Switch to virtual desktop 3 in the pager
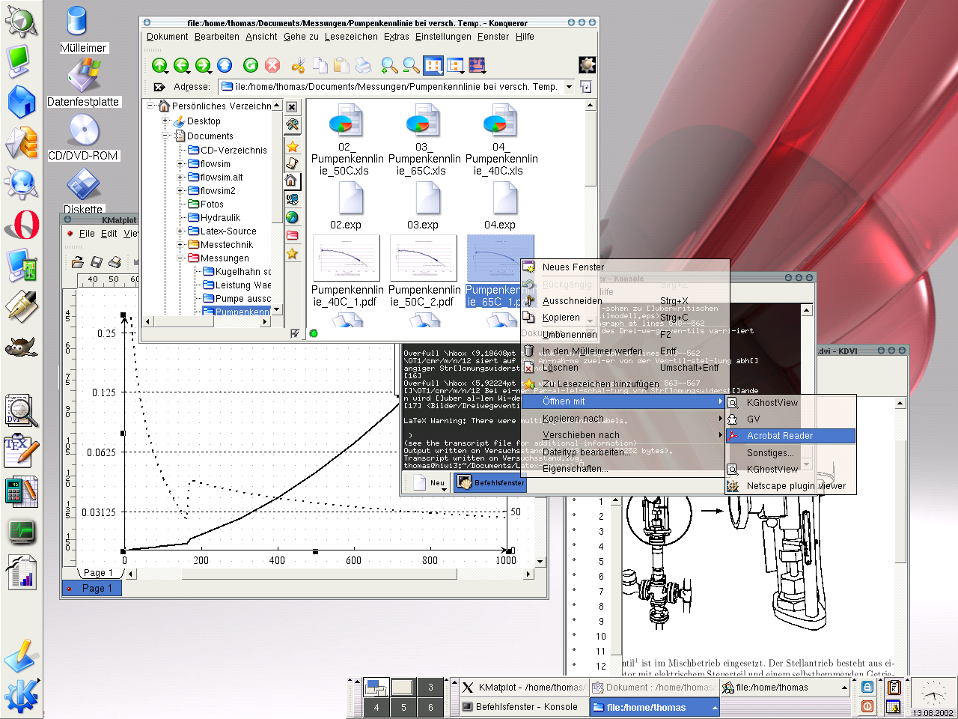The width and height of the screenshot is (958, 719). point(430,687)
